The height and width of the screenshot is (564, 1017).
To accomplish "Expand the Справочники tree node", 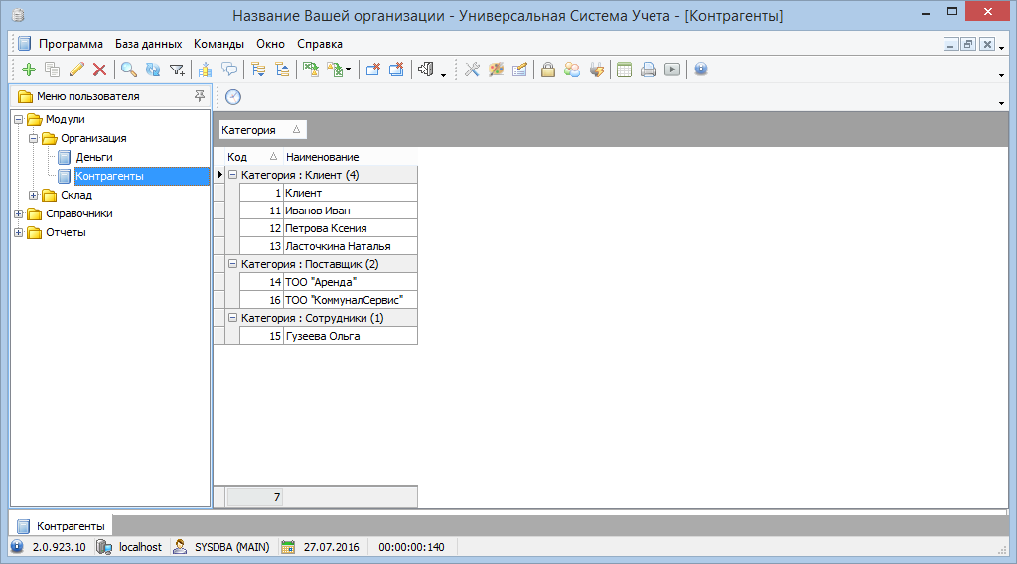I will point(18,213).
